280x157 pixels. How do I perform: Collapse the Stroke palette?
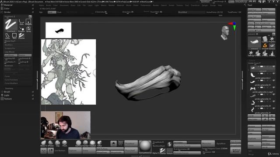[7, 12]
